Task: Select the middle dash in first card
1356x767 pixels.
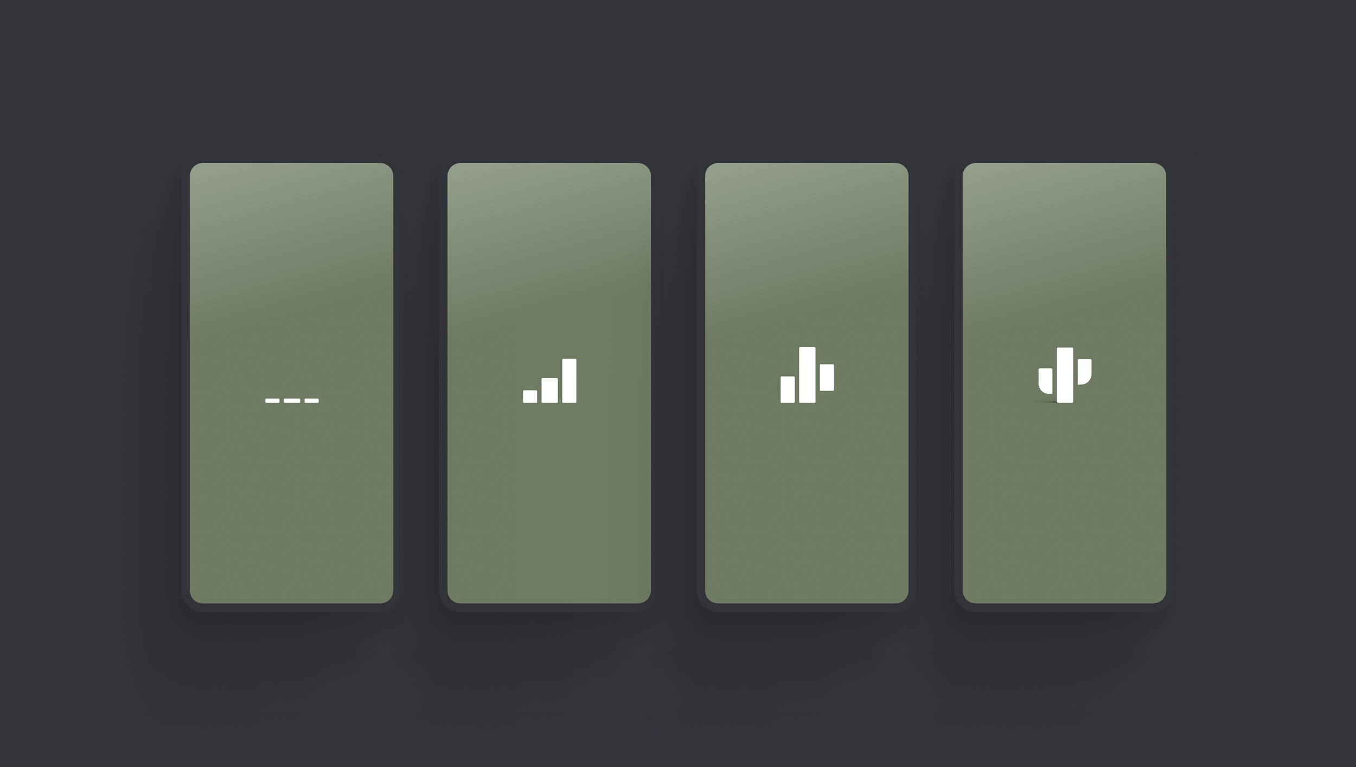Action: coord(292,401)
